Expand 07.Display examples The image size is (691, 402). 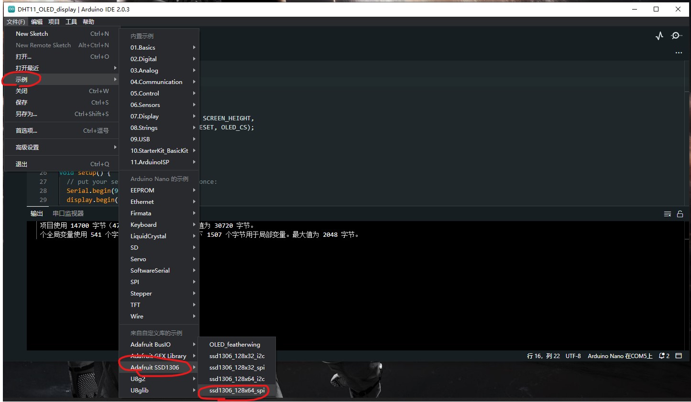159,116
